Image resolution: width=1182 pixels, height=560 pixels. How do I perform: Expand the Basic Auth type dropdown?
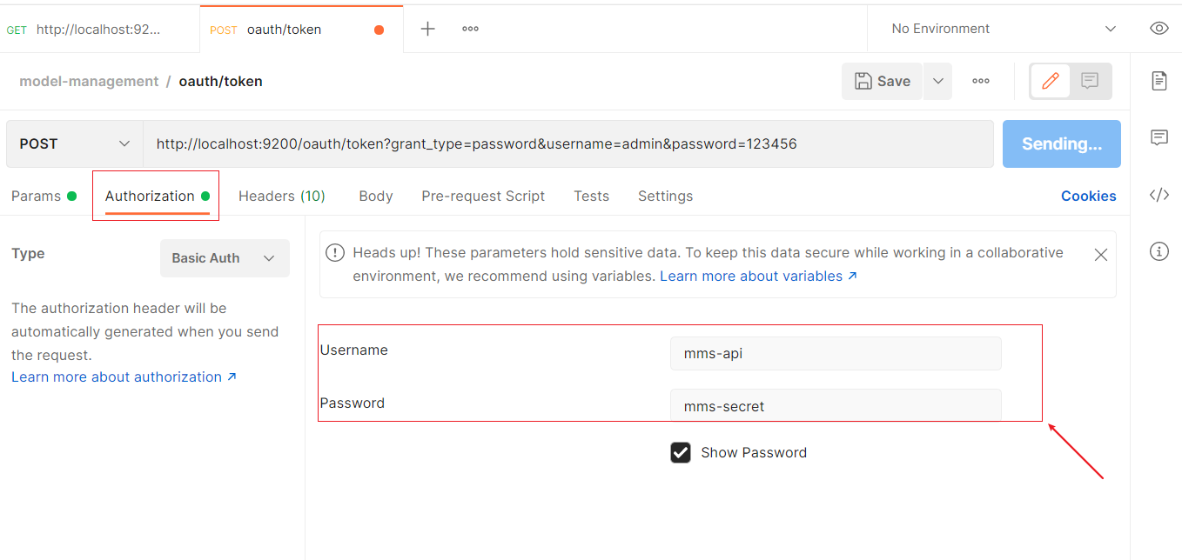[225, 258]
